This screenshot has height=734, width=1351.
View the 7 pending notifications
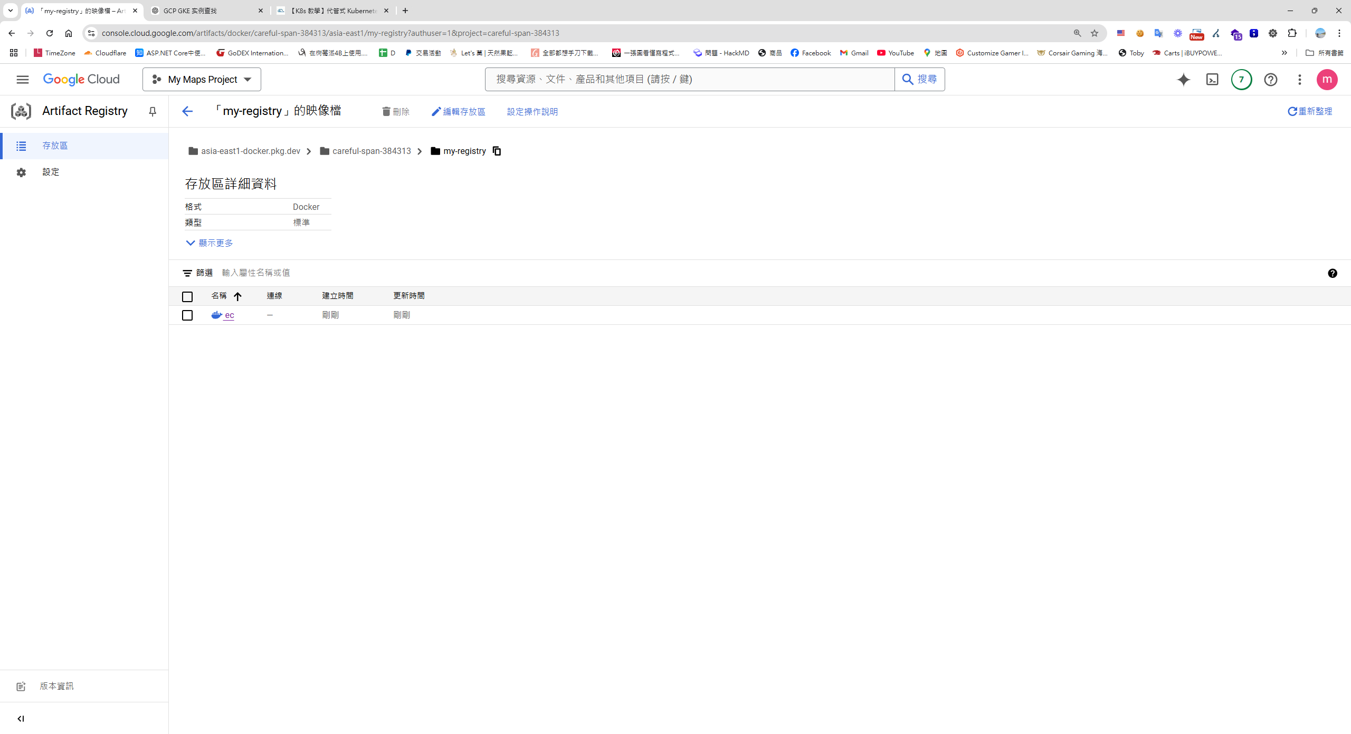point(1241,79)
